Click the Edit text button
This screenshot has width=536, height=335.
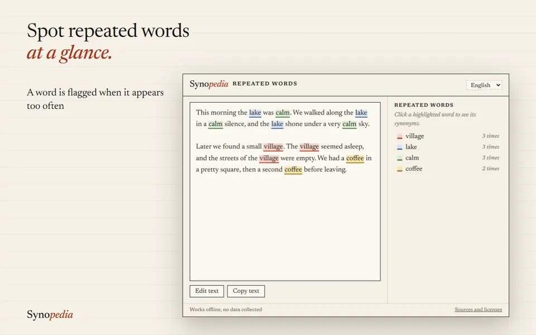click(207, 291)
